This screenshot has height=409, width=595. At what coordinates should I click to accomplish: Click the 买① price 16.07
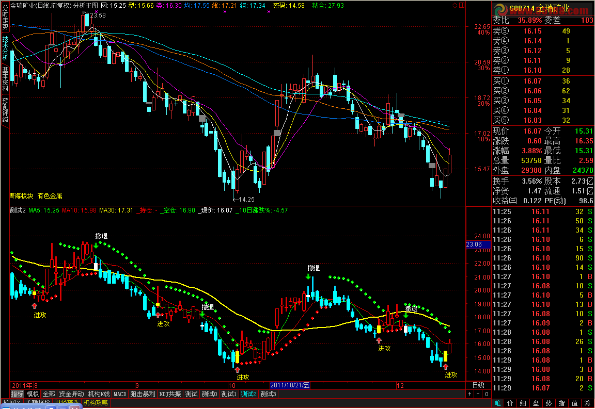click(533, 81)
